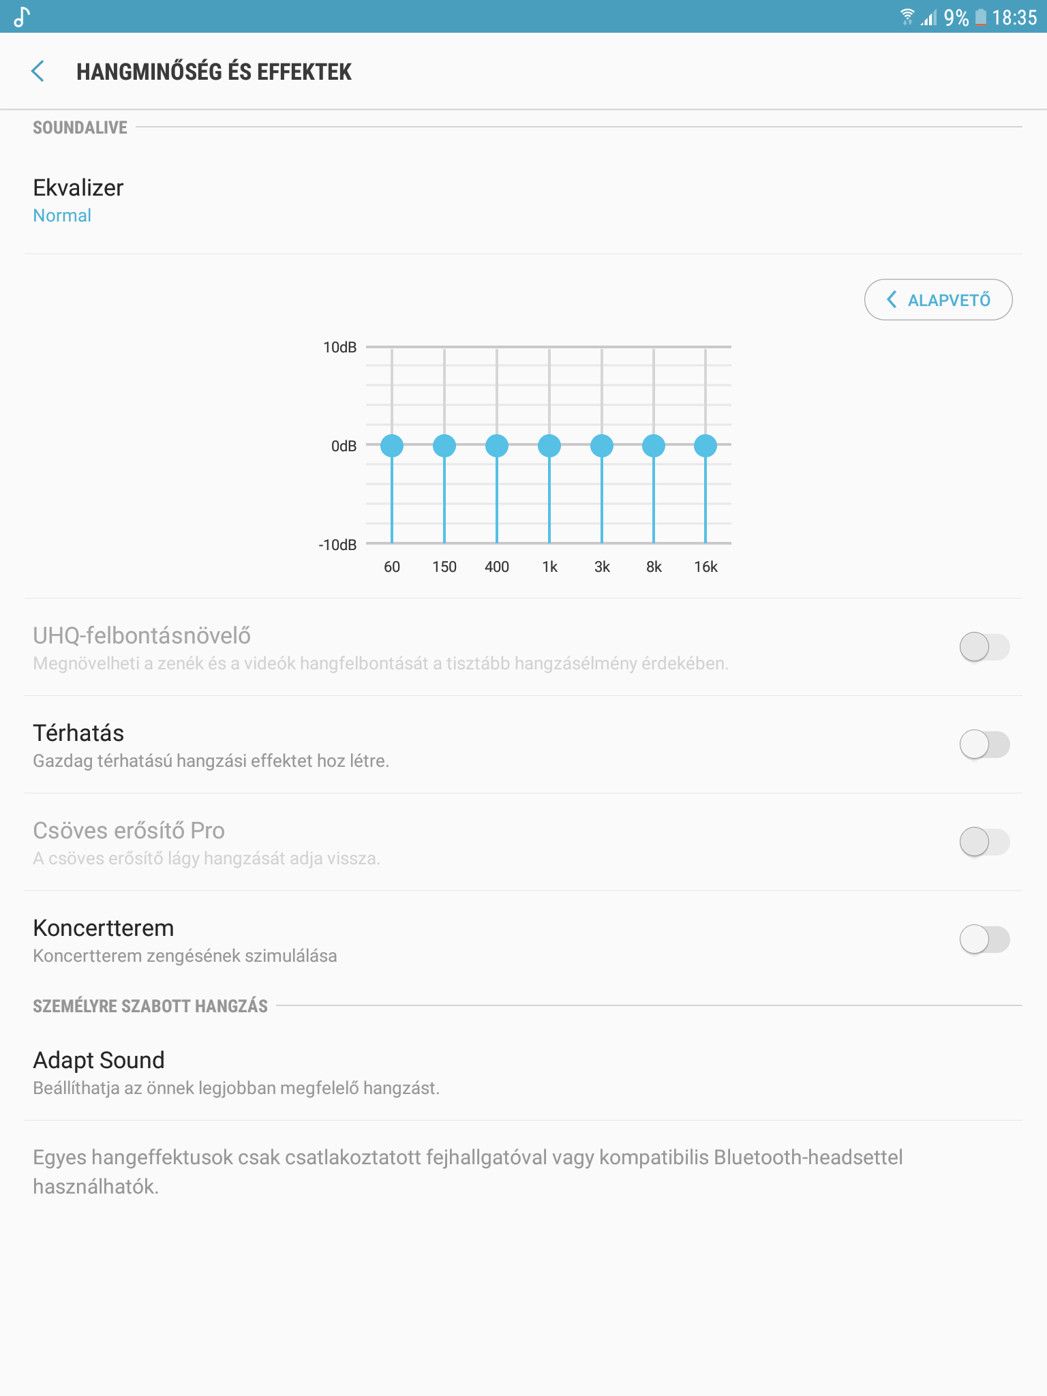Image resolution: width=1047 pixels, height=1396 pixels.
Task: Toggle the Csöves erősítő Pro switch
Action: [x=984, y=842]
